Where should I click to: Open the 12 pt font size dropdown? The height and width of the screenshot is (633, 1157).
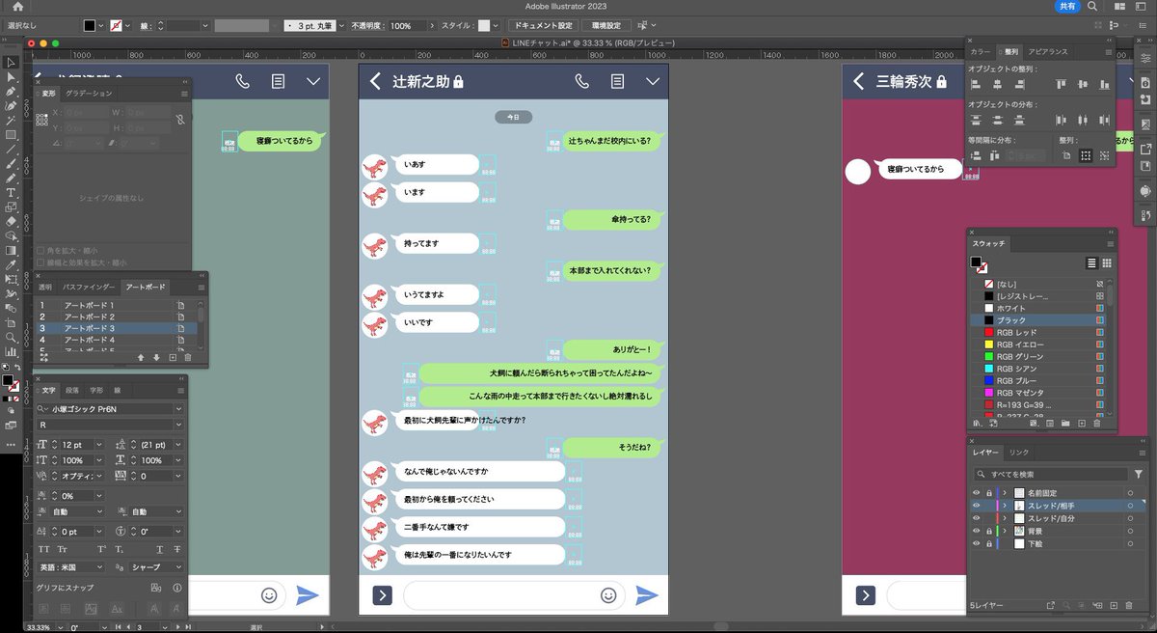pos(98,444)
